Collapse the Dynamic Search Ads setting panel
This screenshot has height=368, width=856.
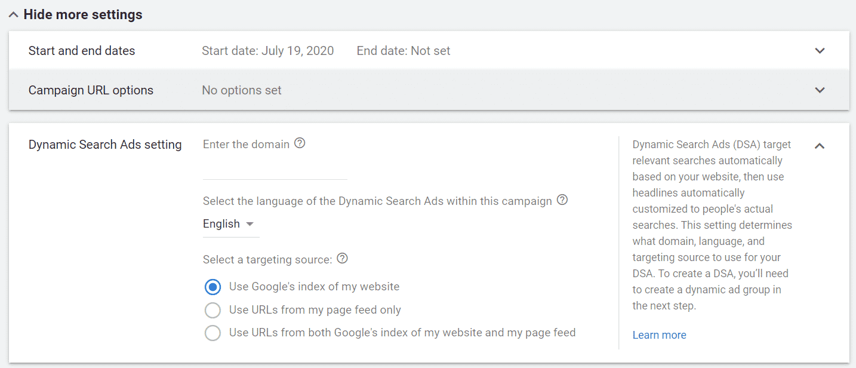pyautogui.click(x=820, y=145)
